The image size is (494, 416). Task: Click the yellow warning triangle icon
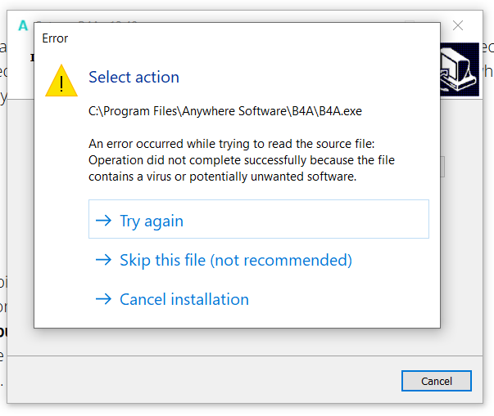tap(61, 81)
